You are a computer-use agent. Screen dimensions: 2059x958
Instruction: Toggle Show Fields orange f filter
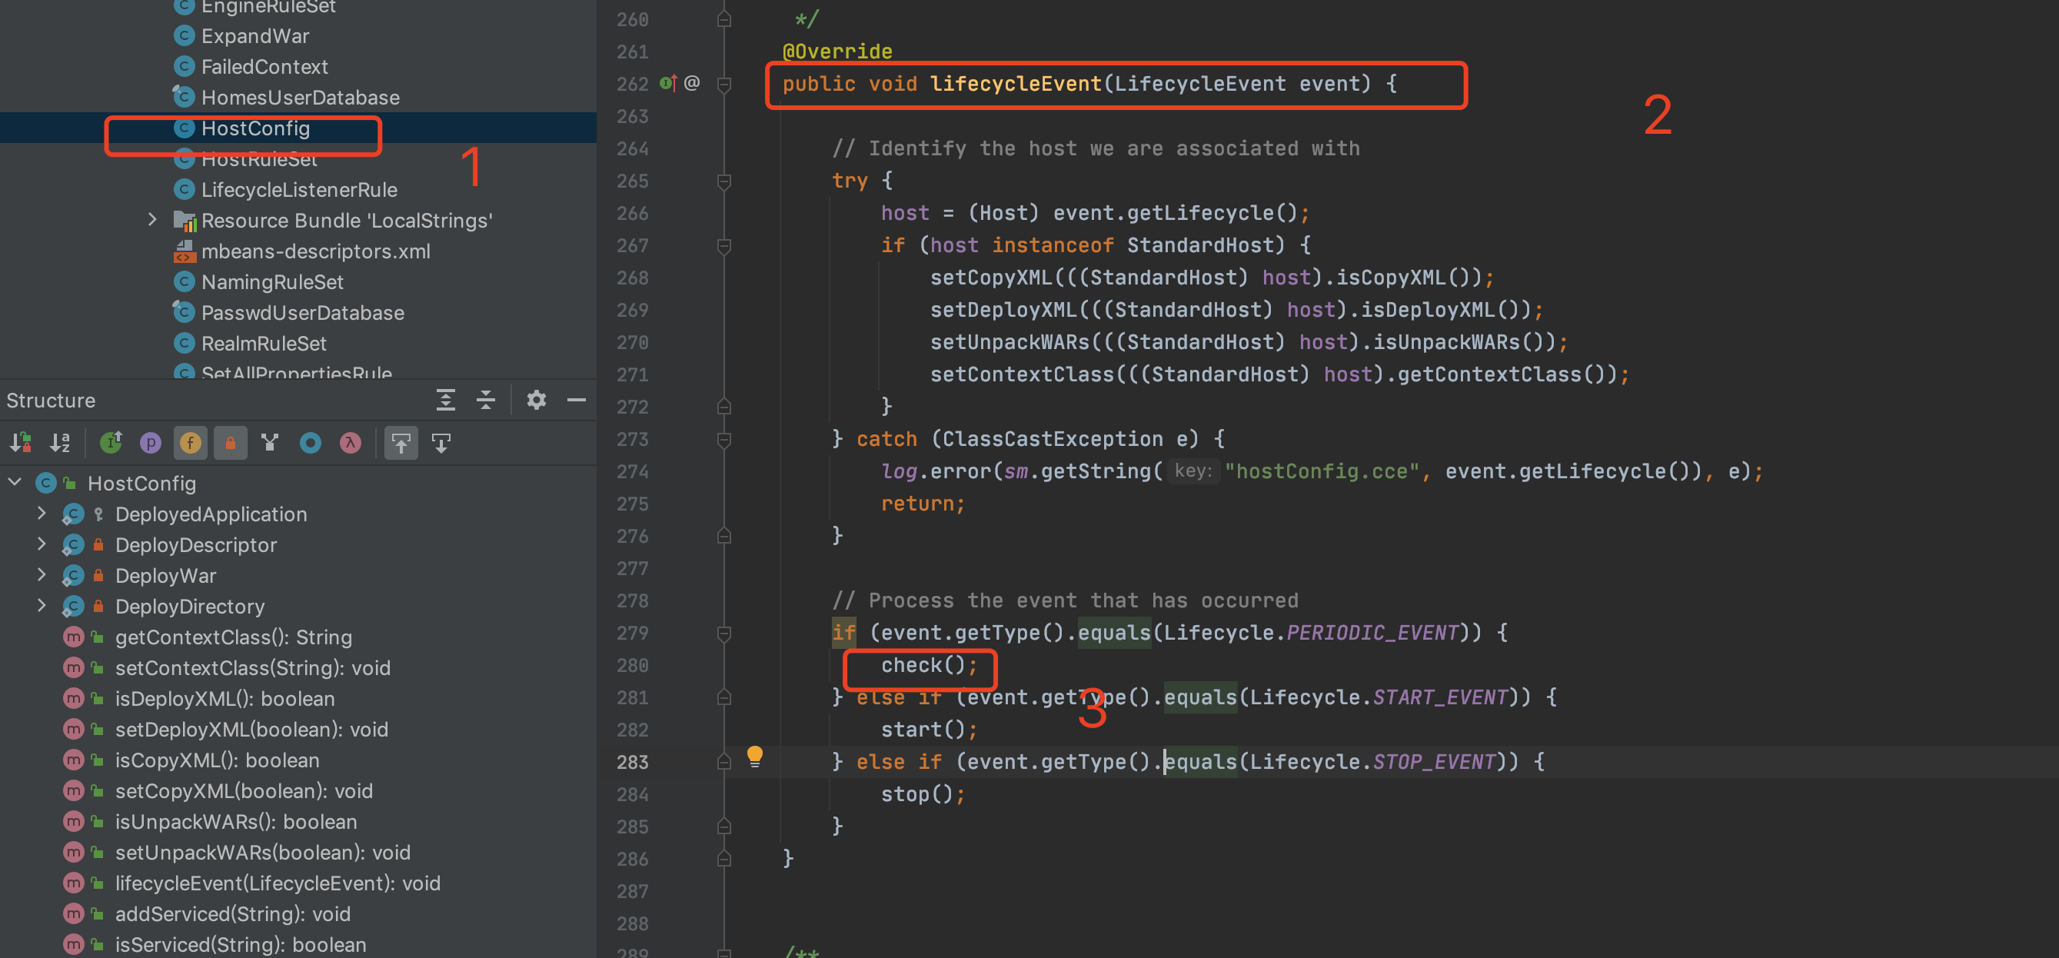(x=190, y=442)
